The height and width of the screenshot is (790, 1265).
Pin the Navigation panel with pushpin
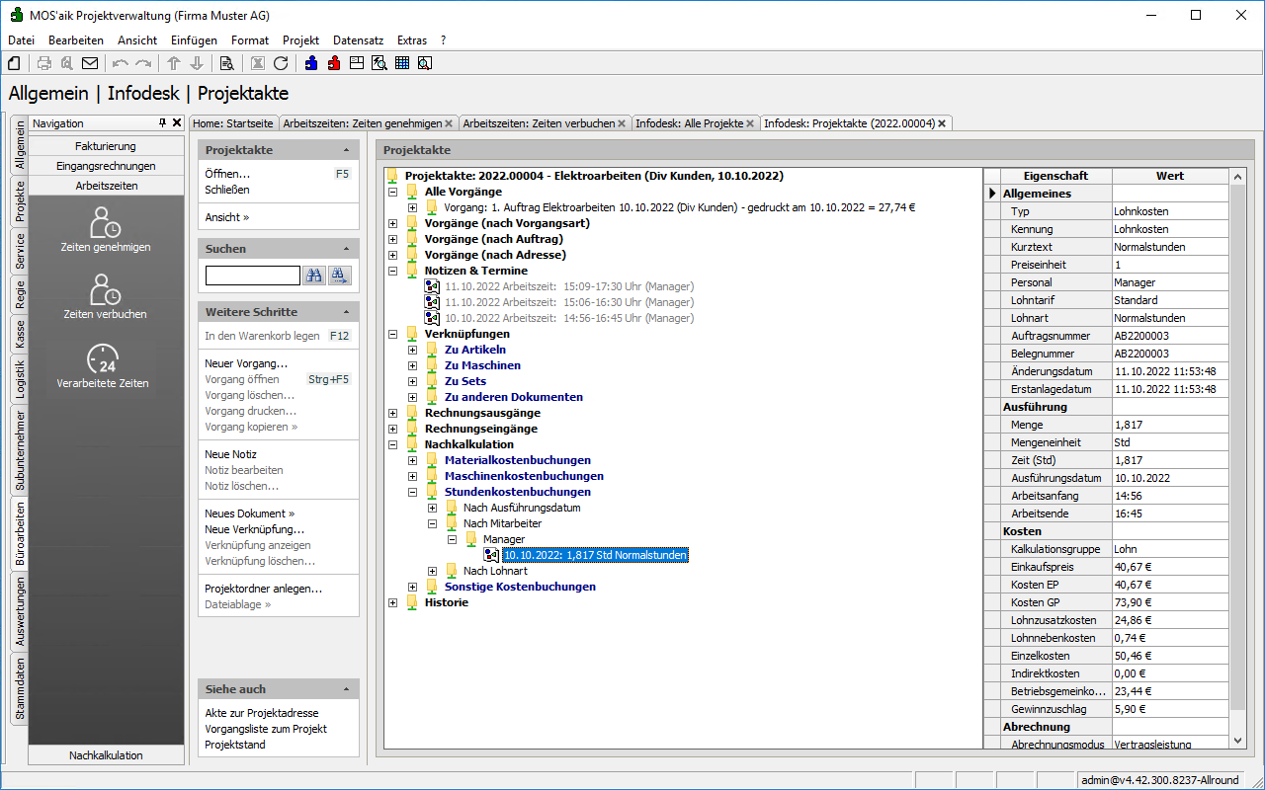163,123
